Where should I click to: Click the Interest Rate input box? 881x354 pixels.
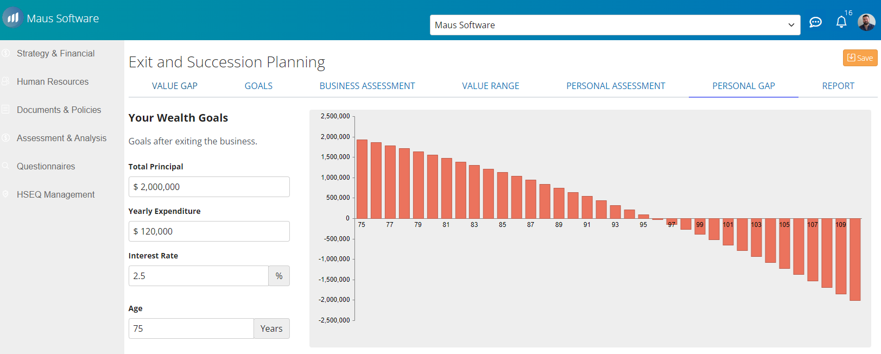pyautogui.click(x=198, y=276)
